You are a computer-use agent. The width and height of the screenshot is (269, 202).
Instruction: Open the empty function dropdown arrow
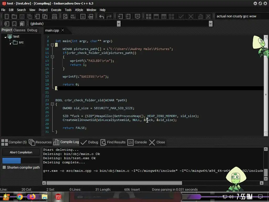coord(211,23)
